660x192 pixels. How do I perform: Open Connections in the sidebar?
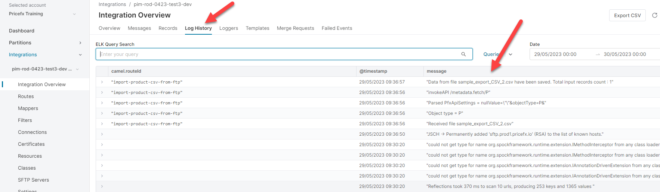pos(33,132)
